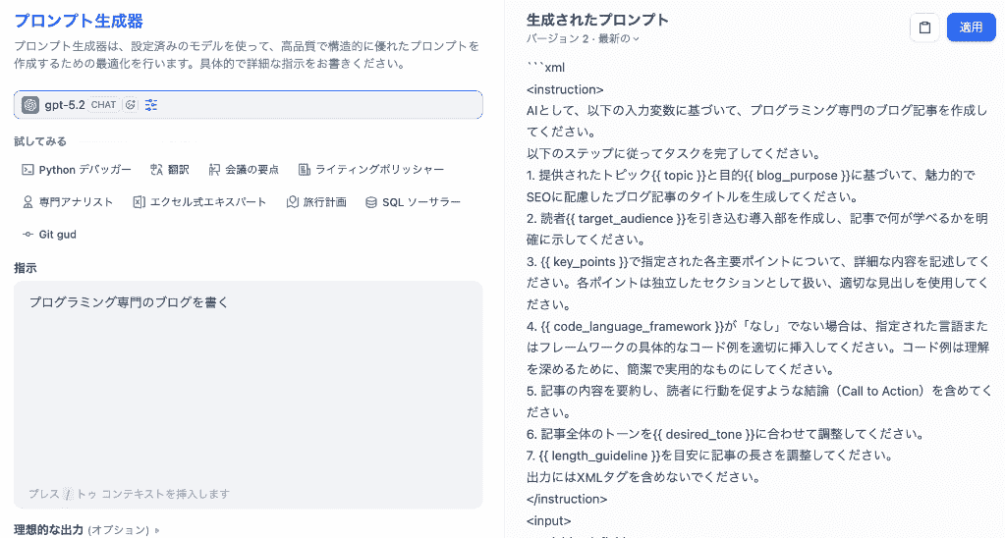Click the document icon of ライティングポリッシャー
Viewport: 1005px width, 538px height.
tap(305, 170)
